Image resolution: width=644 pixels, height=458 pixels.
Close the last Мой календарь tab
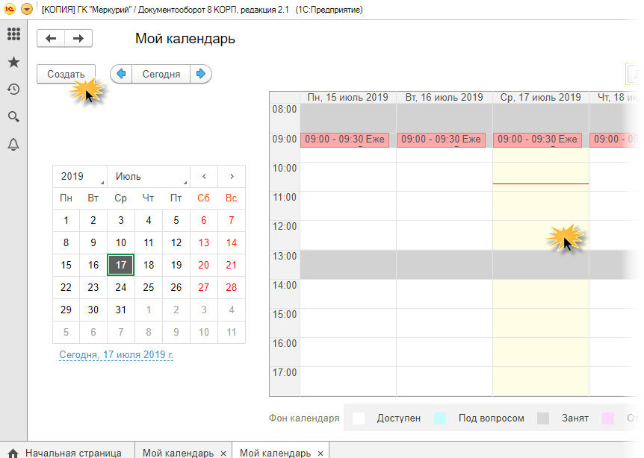click(x=321, y=453)
